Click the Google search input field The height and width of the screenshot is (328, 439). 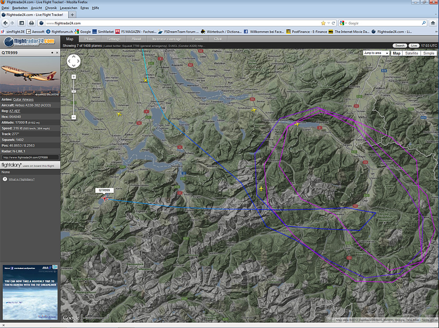click(x=384, y=23)
